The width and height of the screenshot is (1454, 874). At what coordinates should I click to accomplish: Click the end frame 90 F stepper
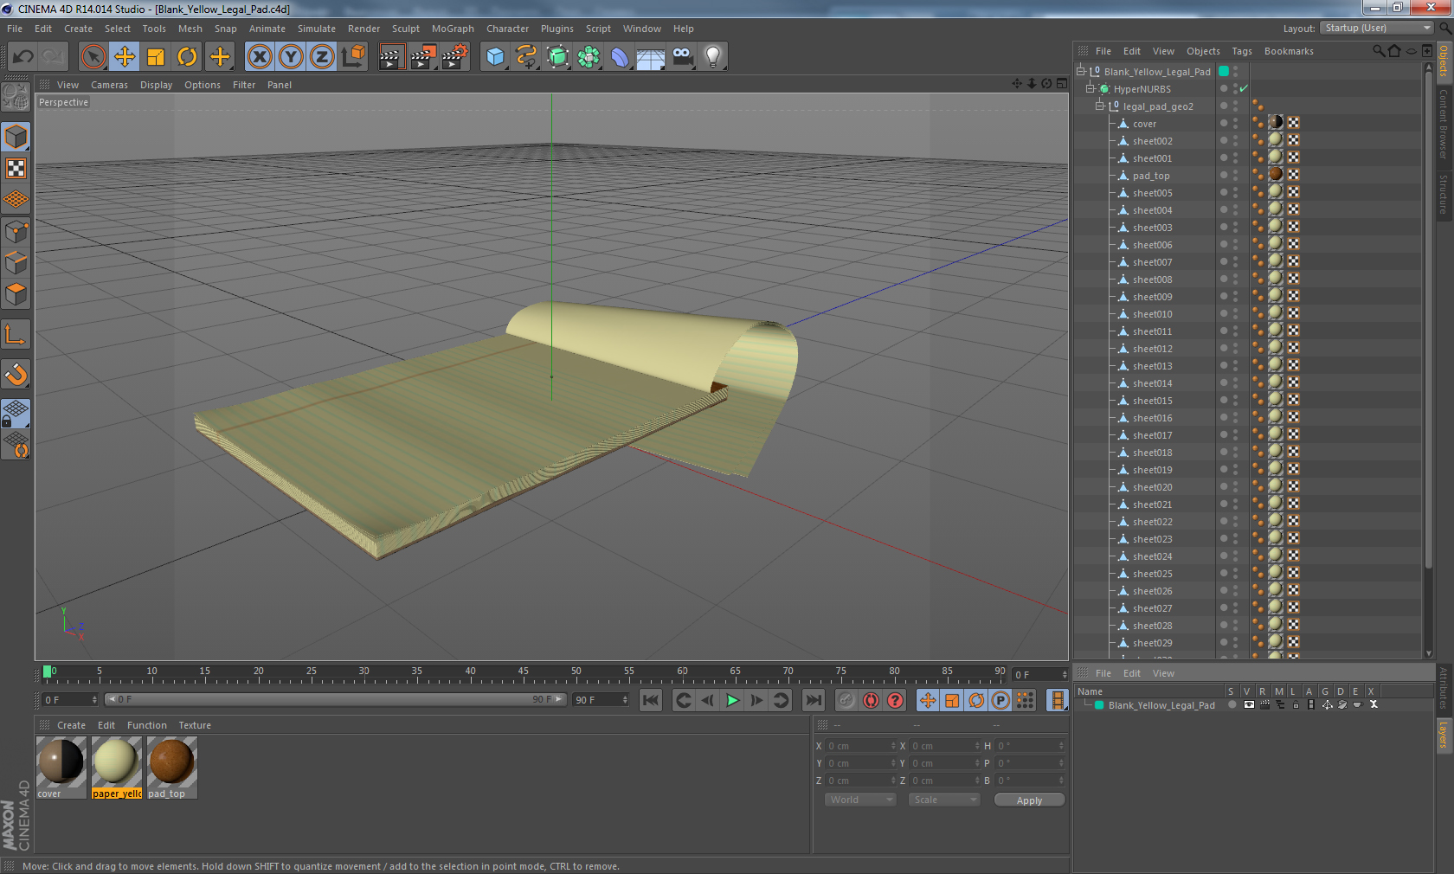(x=625, y=699)
